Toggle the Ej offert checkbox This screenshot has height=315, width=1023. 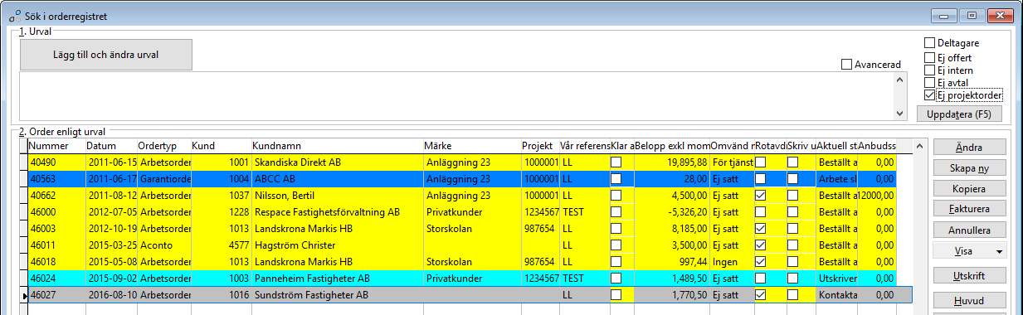(929, 57)
